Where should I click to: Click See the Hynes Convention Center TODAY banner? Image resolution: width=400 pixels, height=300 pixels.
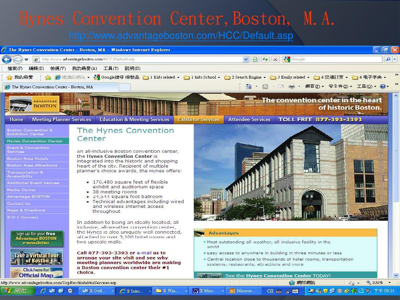[285, 275]
